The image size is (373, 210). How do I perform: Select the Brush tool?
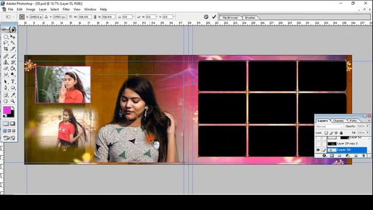pos(13,57)
